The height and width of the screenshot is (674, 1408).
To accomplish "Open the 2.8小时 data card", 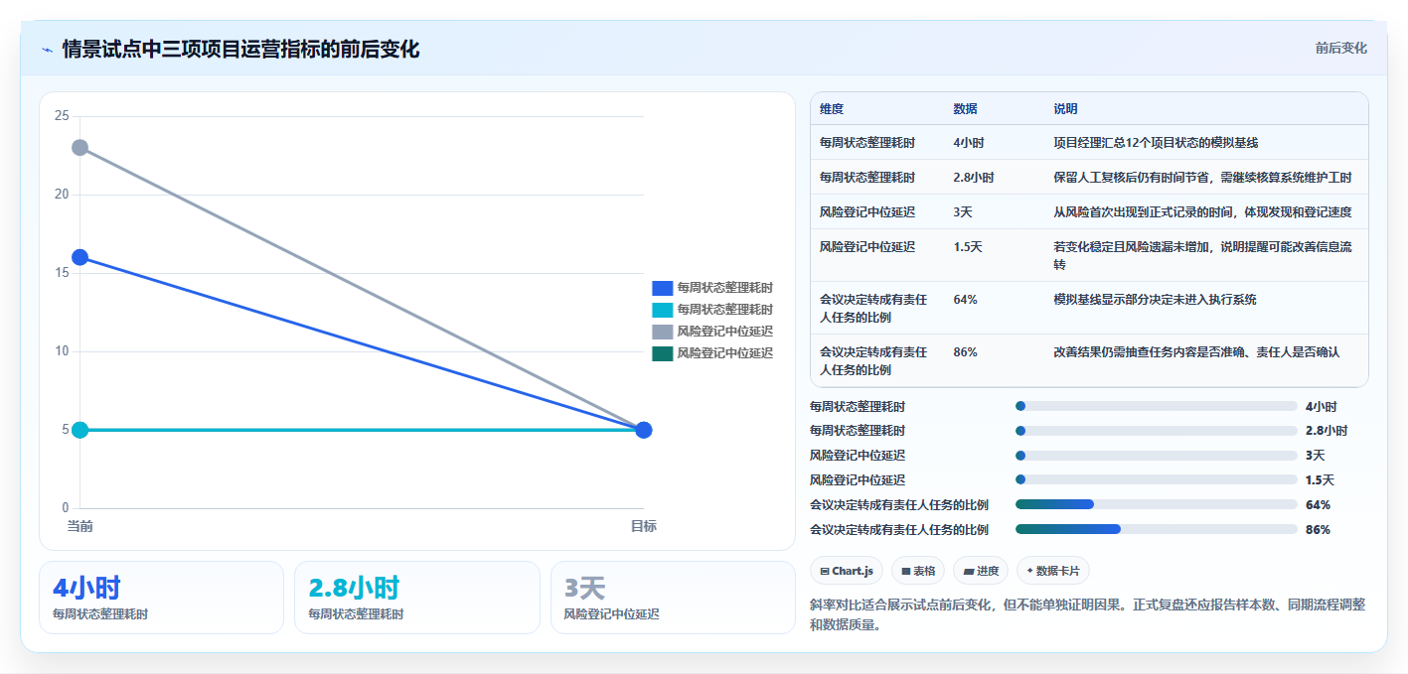I will point(417,598).
